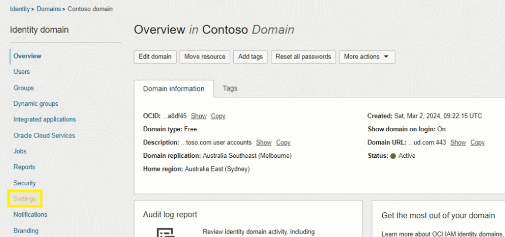Copy the OCID value
505x237 pixels.
tap(218, 116)
